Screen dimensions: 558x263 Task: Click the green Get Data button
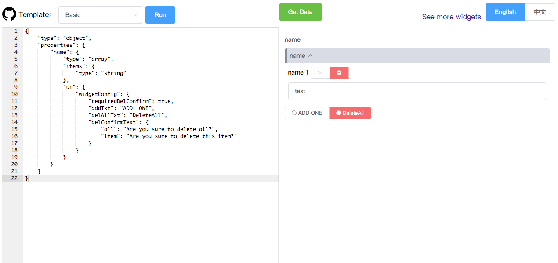[300, 12]
